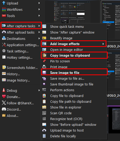Expand the Debug submenu arrow

tap(39, 90)
